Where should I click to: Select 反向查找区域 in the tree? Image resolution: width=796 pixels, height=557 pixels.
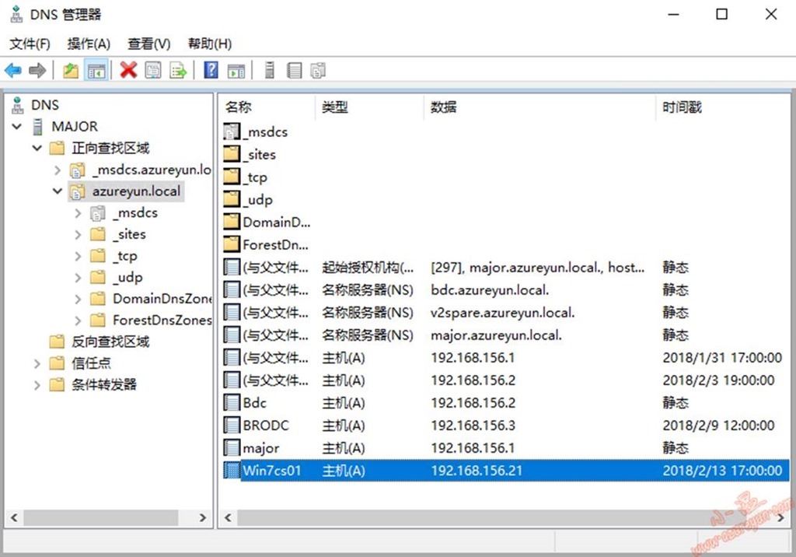click(x=110, y=342)
